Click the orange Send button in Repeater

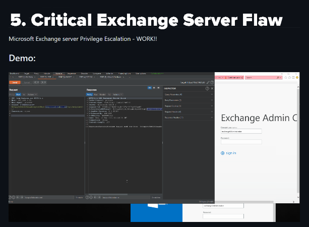point(14,82)
